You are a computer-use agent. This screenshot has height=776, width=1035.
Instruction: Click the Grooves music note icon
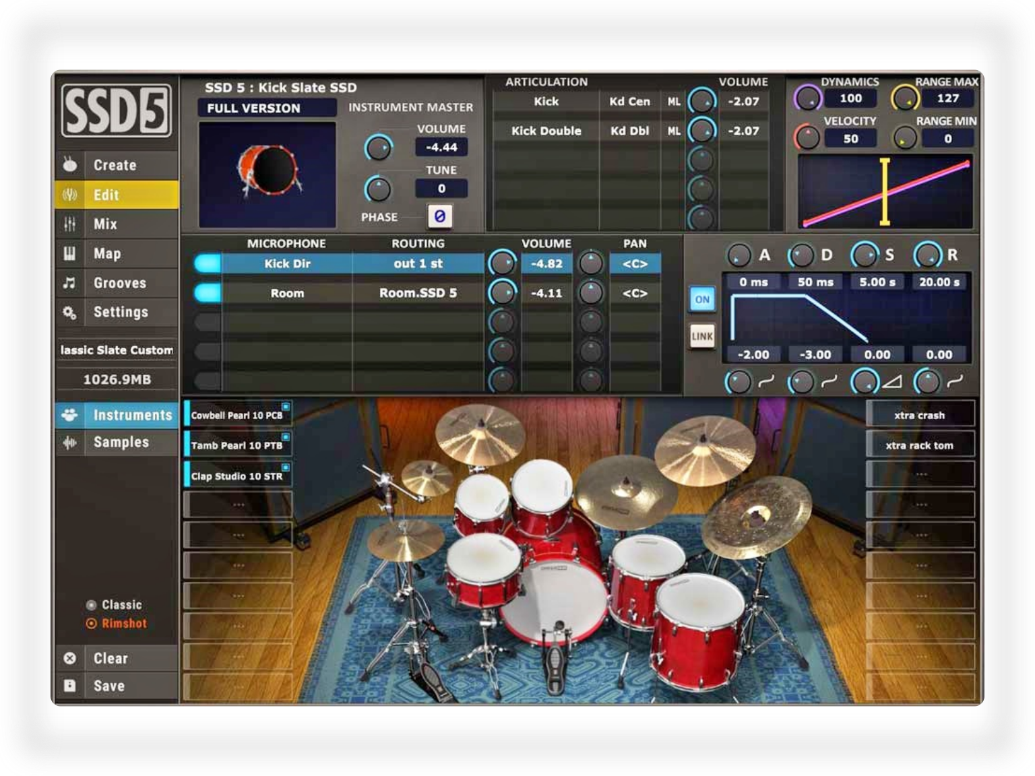pyautogui.click(x=70, y=283)
